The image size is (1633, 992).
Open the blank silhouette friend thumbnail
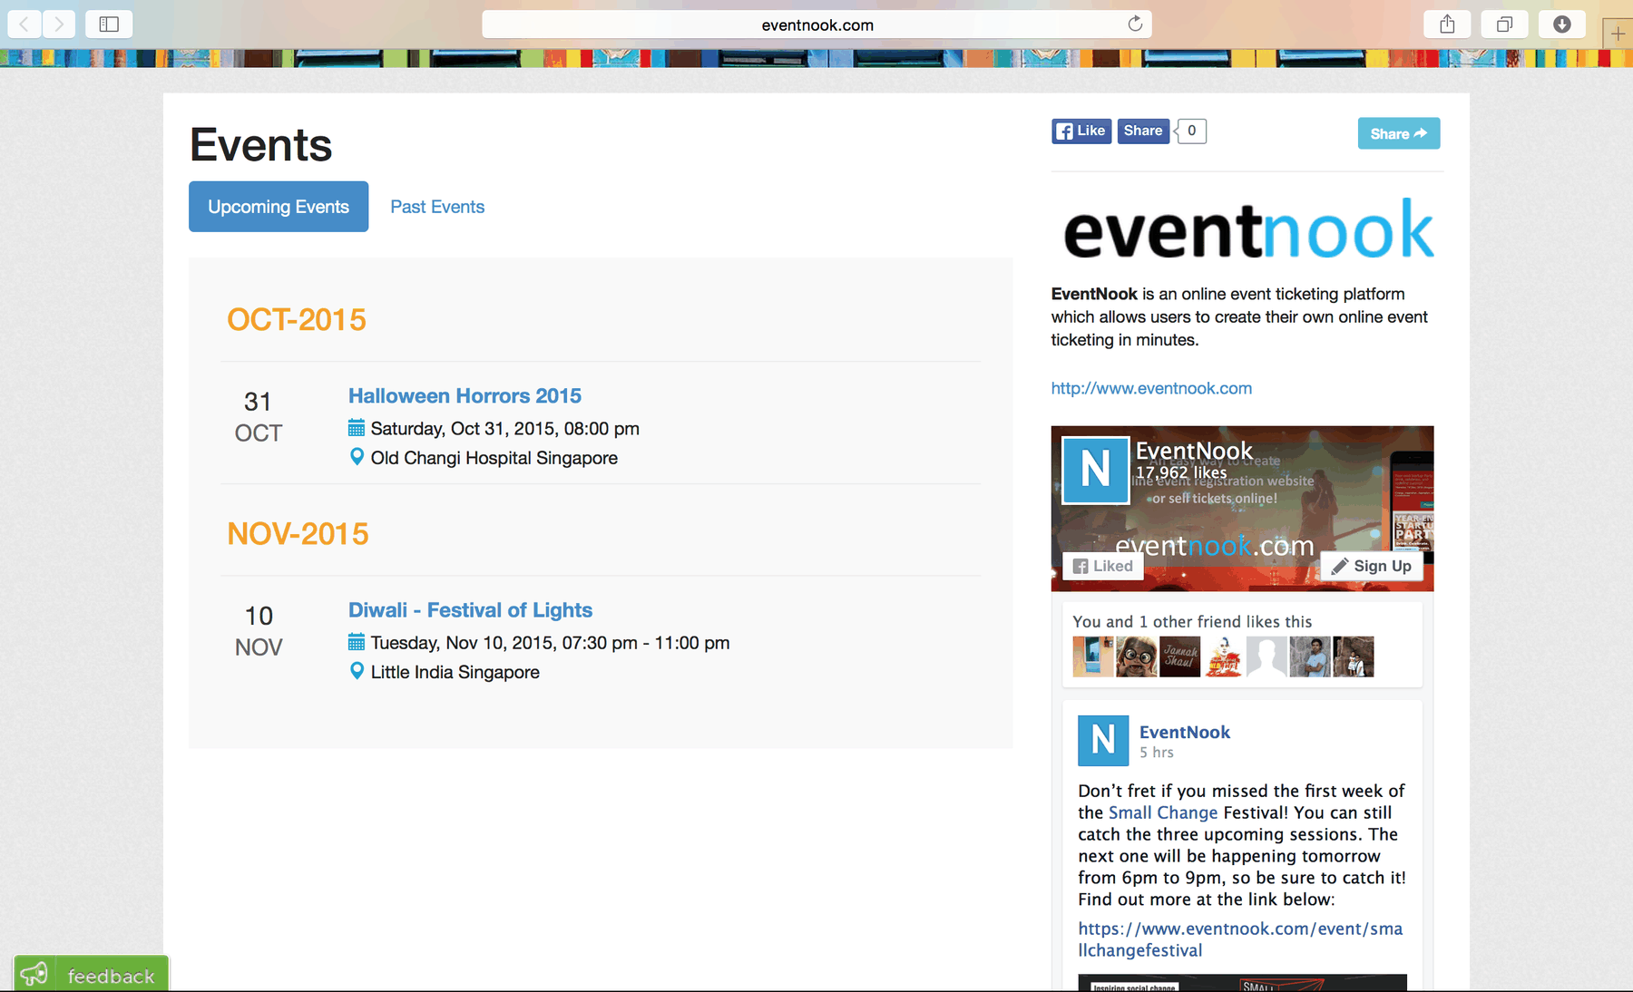[1266, 656]
